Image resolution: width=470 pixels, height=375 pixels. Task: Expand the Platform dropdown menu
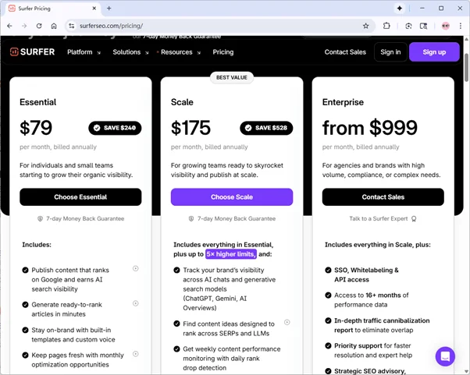[x=84, y=52]
